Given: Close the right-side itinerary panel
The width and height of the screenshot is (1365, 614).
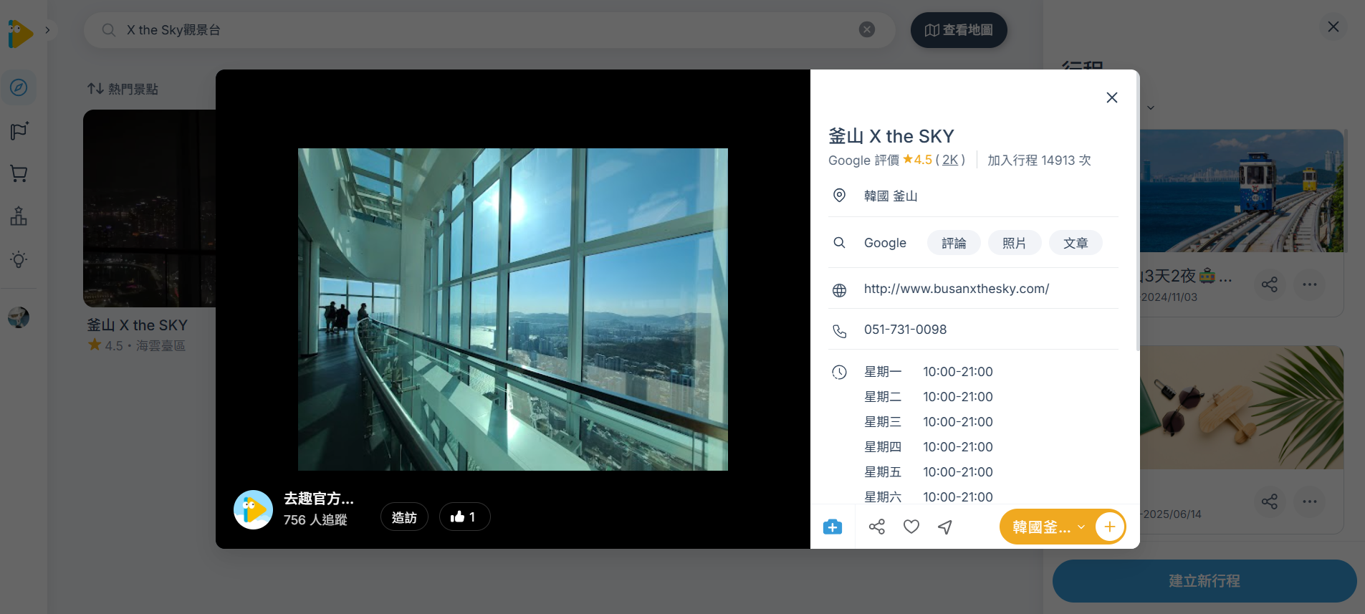Looking at the screenshot, I should coord(1333,27).
